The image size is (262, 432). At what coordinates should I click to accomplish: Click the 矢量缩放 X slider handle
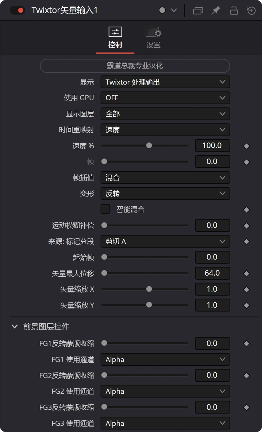pos(149,289)
